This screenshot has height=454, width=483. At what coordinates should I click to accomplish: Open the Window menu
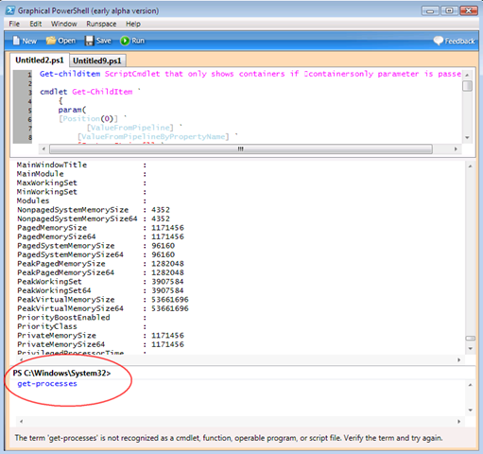64,24
